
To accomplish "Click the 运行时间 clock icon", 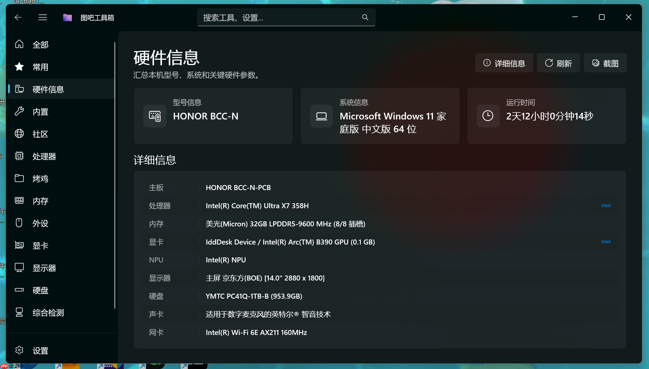I will 488,116.
